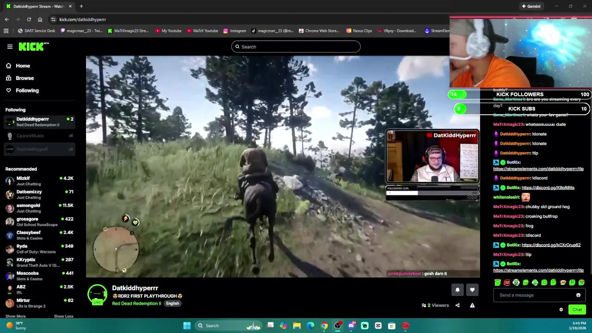The height and width of the screenshot is (333, 592).
Task: Open the discord.gg/K9pR8tts link in chat
Action: (x=548, y=188)
